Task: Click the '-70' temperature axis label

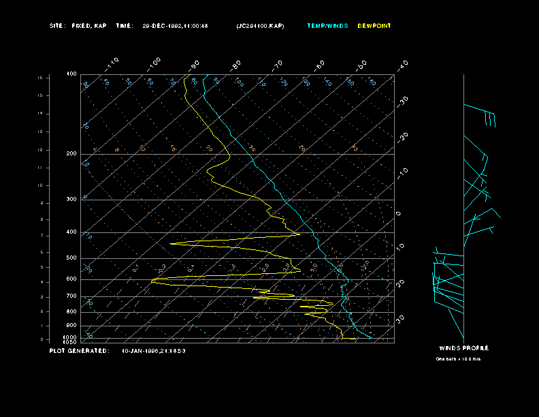Action: 278,65
